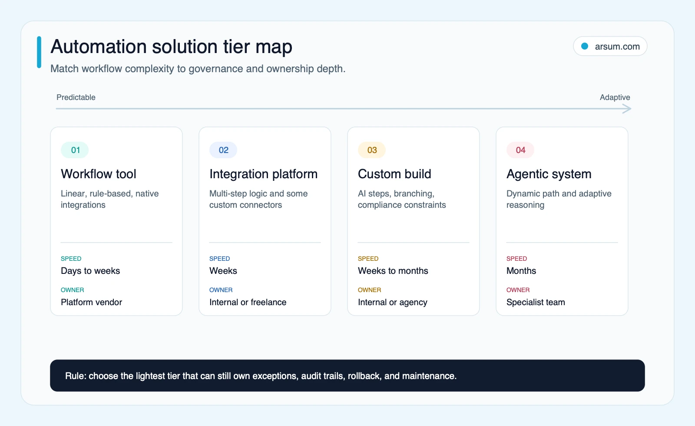Click the blue dot in arsum.com badge
Screen dimensions: 695x426
(x=585, y=46)
